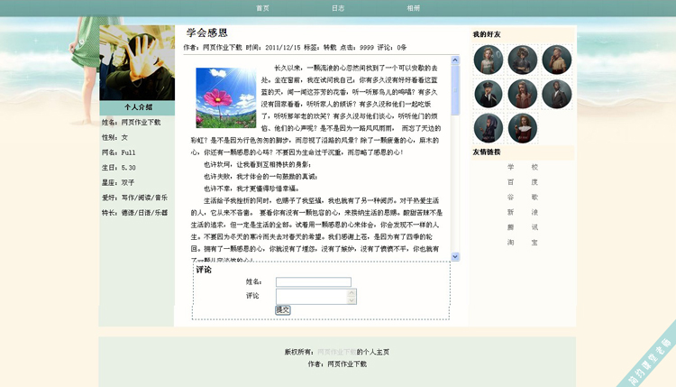Click the 爱好: 写作/阅读/音乐 row
The image size is (676, 387).
point(134,198)
